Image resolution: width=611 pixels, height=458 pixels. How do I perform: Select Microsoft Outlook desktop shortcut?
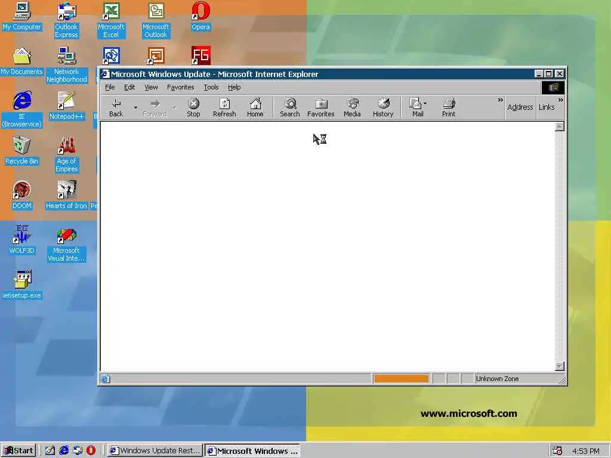[156, 20]
